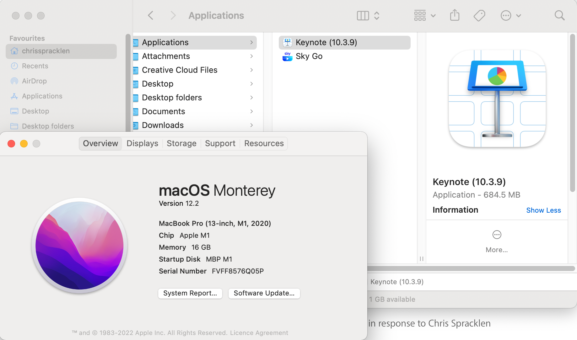577x340 pixels.
Task: Select the Sky Go app icon
Action: click(x=287, y=56)
